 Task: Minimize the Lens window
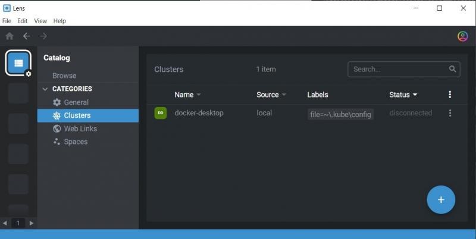(416, 8)
